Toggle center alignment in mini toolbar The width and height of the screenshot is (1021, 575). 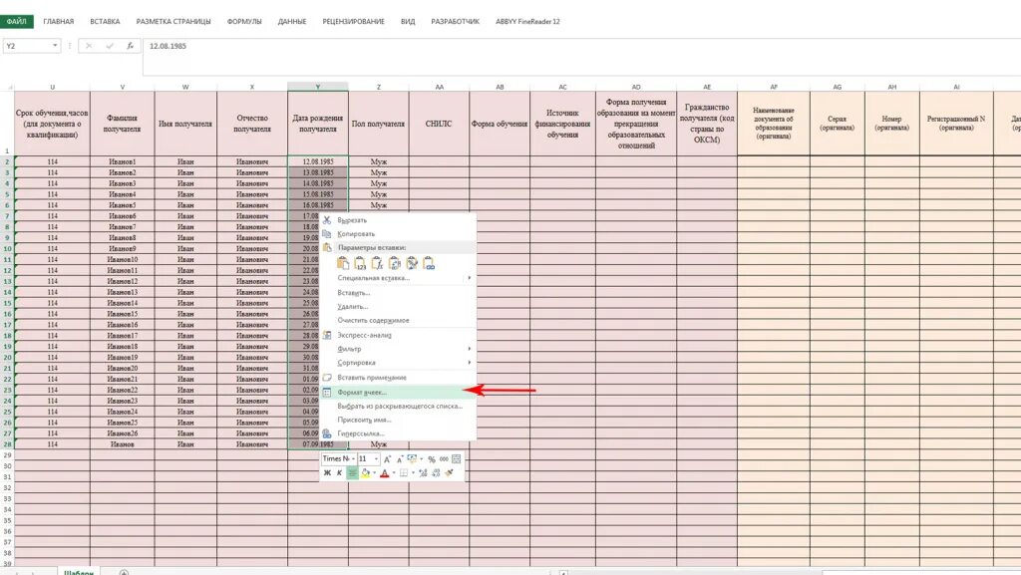pyautogui.click(x=352, y=473)
